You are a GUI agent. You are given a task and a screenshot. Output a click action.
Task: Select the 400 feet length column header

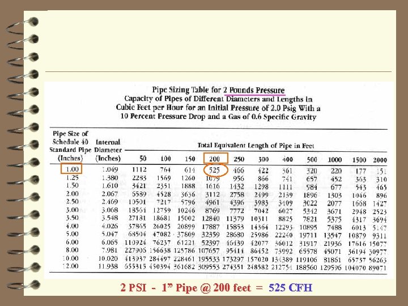pyautogui.click(x=287, y=159)
